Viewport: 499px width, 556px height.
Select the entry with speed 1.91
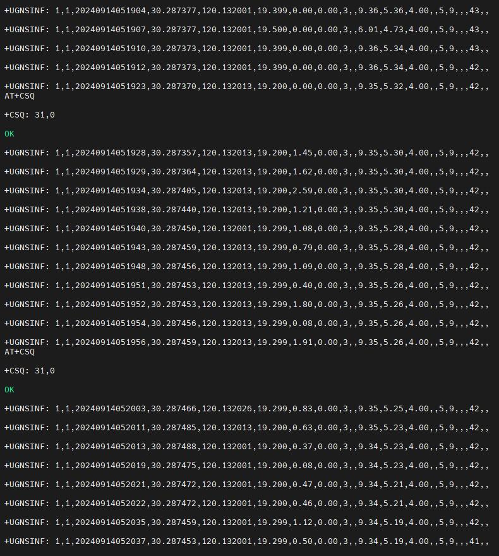pyautogui.click(x=247, y=342)
